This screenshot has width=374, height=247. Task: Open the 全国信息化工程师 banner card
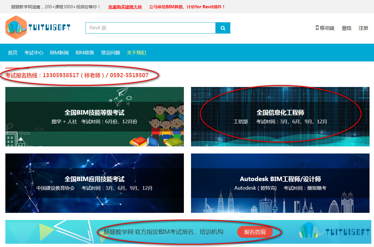click(x=280, y=117)
